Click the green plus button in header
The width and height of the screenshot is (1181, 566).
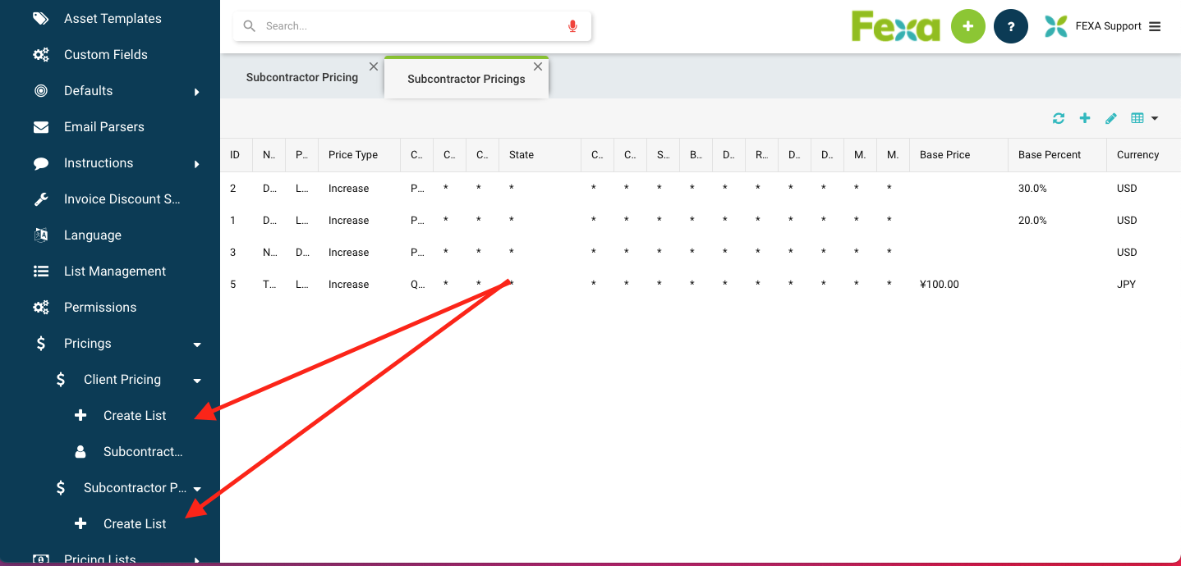click(968, 26)
